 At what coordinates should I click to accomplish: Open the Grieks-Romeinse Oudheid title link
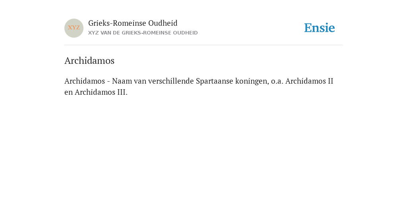(x=133, y=23)
